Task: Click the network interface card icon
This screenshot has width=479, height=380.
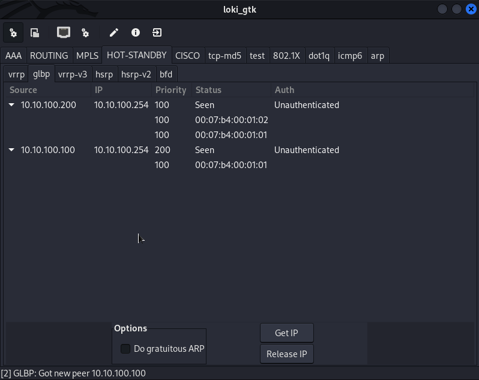Action: pos(64,32)
